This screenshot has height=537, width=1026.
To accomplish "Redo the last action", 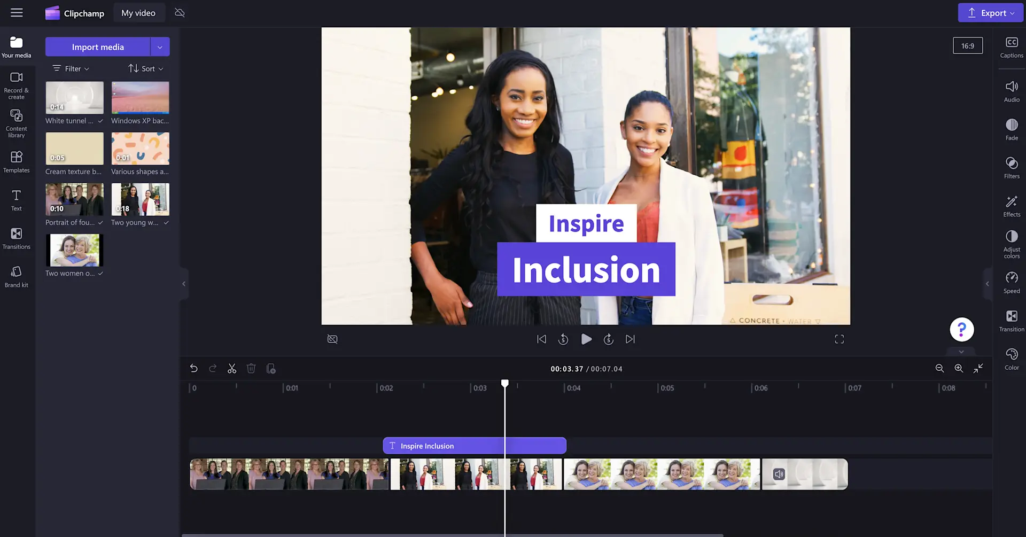I will pyautogui.click(x=213, y=369).
